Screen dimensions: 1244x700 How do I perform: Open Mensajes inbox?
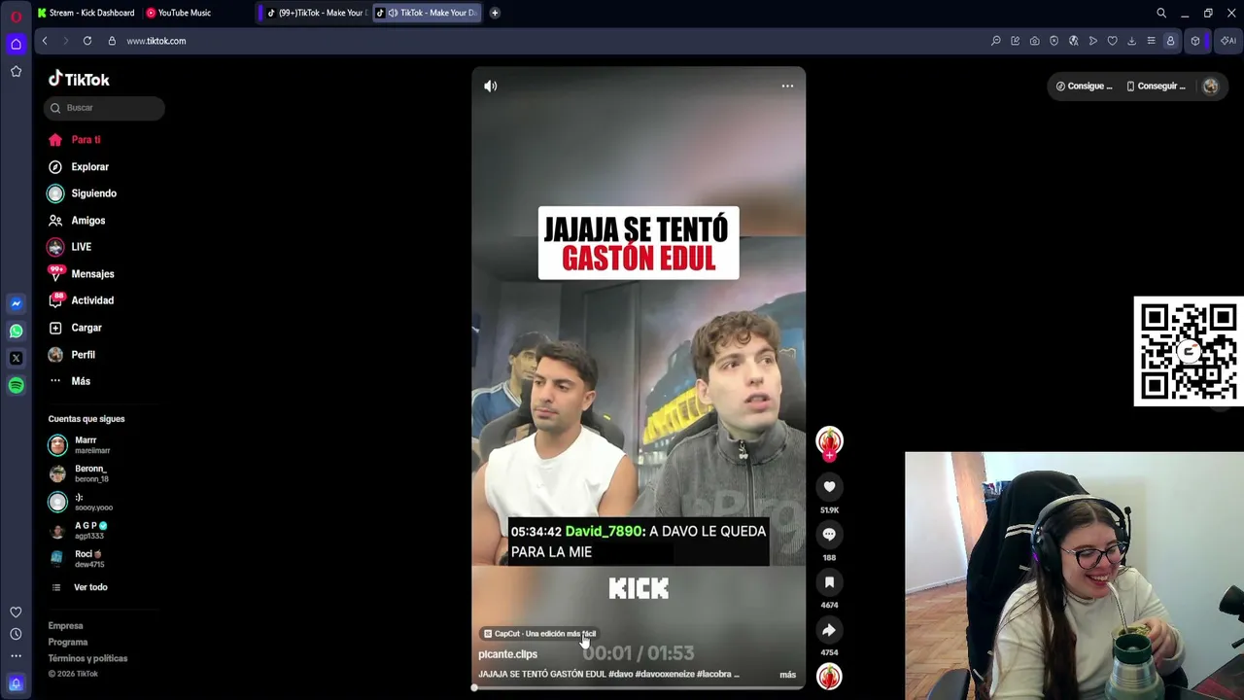point(92,274)
